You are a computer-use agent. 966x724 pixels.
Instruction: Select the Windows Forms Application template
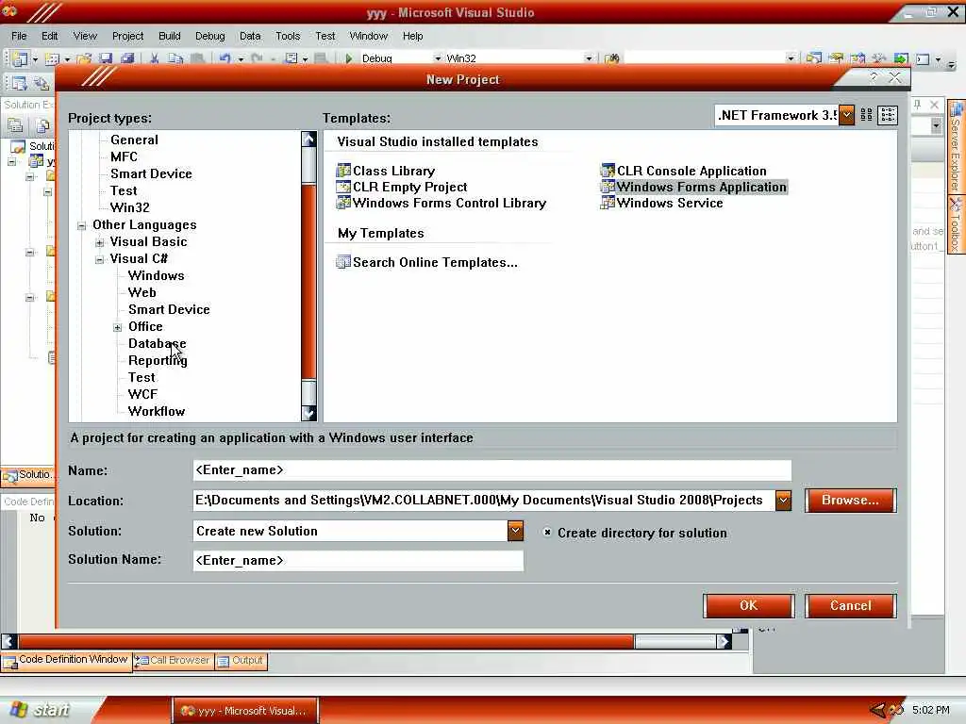pos(693,187)
